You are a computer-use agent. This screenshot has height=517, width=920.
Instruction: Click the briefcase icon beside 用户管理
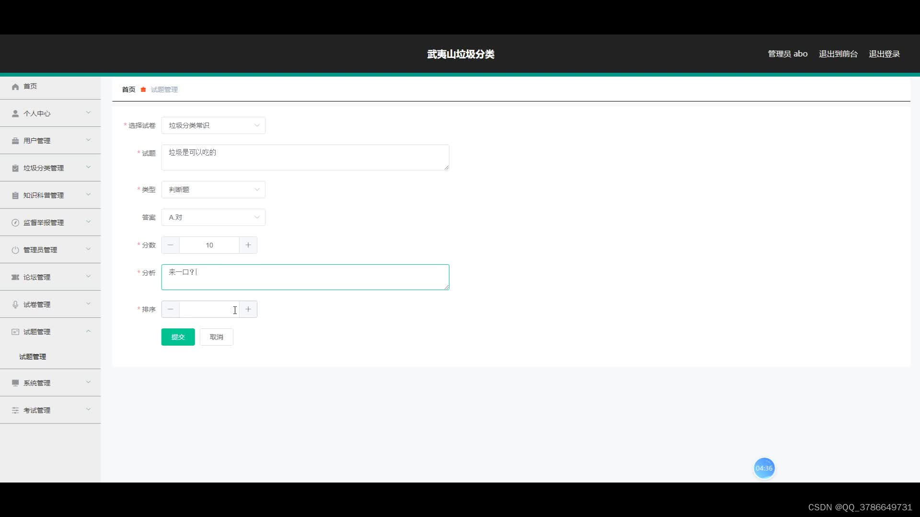pyautogui.click(x=15, y=141)
